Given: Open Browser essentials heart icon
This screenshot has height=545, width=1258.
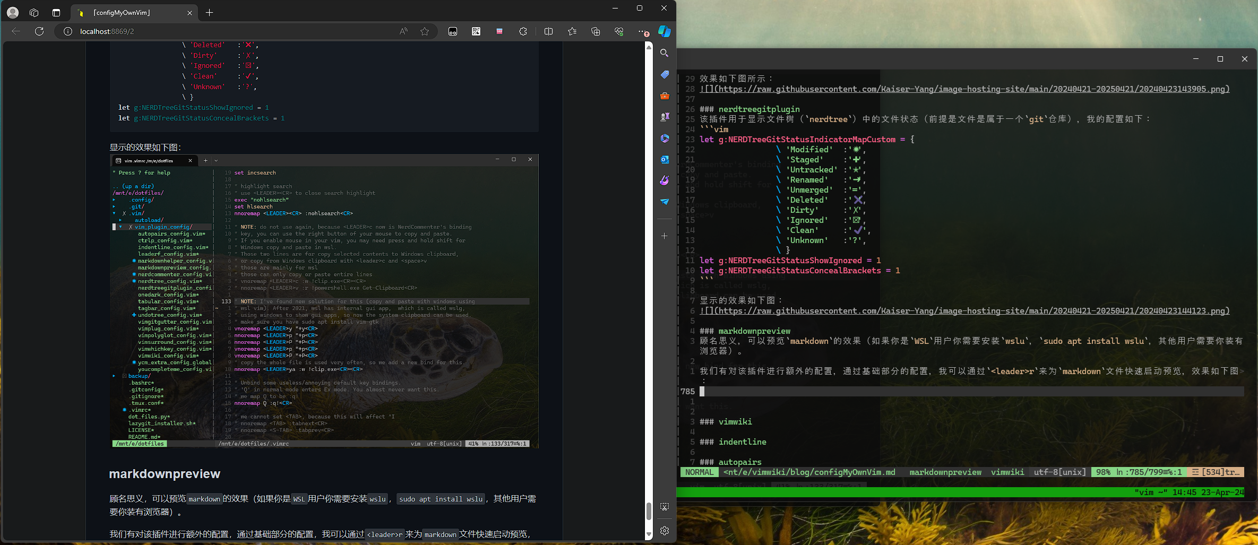Looking at the screenshot, I should pyautogui.click(x=619, y=31).
